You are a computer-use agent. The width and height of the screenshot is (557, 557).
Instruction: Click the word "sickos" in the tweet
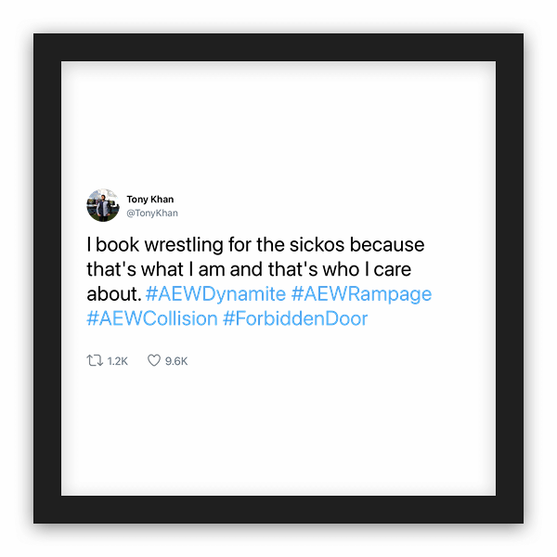(317, 245)
